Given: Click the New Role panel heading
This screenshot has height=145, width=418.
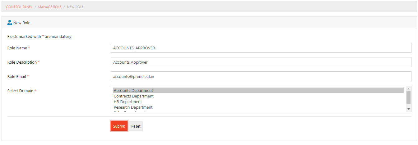Looking at the screenshot, I should click(22, 23).
